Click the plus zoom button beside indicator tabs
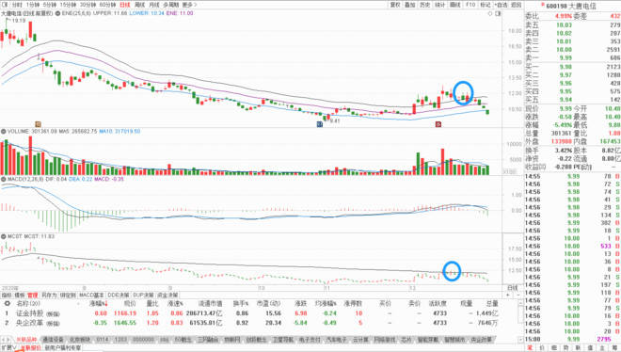 (508, 295)
